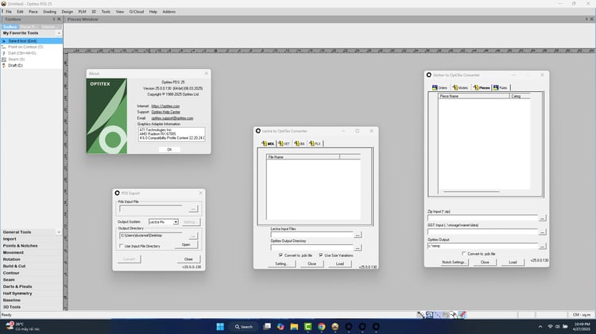Browse for Lectra Input Files
Screen dimensions: 596x334
tap(358, 235)
